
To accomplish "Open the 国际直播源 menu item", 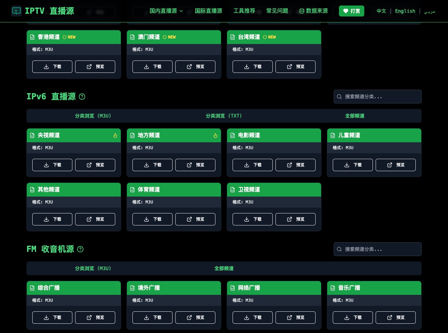I will [x=209, y=11].
